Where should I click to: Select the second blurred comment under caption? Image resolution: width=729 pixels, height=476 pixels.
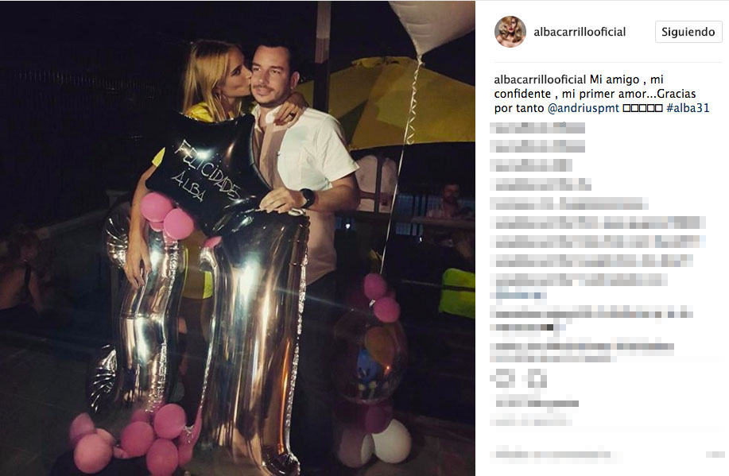[x=537, y=147]
